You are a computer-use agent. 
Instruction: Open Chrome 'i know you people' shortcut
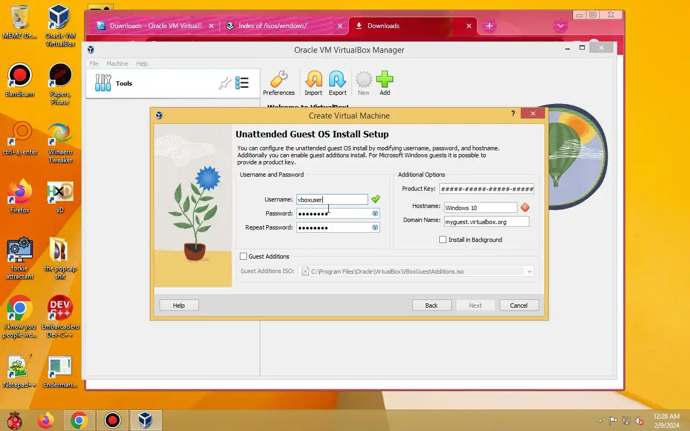click(x=19, y=317)
